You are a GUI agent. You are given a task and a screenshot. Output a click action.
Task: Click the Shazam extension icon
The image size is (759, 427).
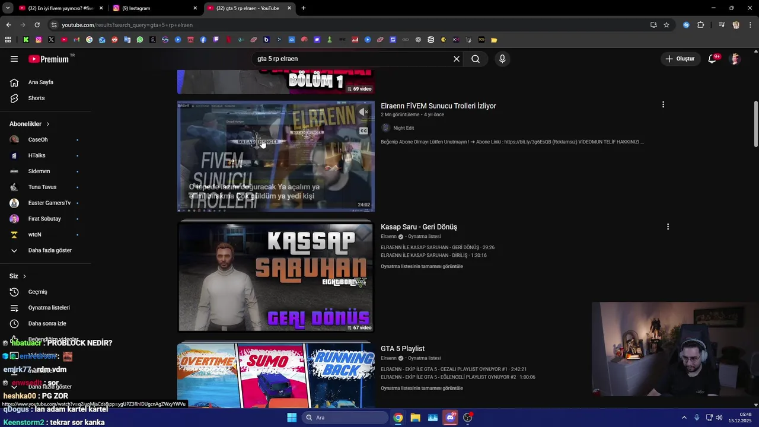point(686,25)
